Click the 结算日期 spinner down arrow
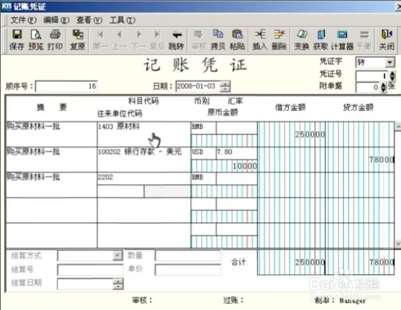 (118, 286)
